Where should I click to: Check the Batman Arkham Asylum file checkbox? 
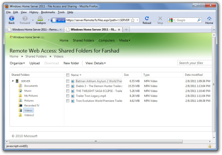[68, 81]
